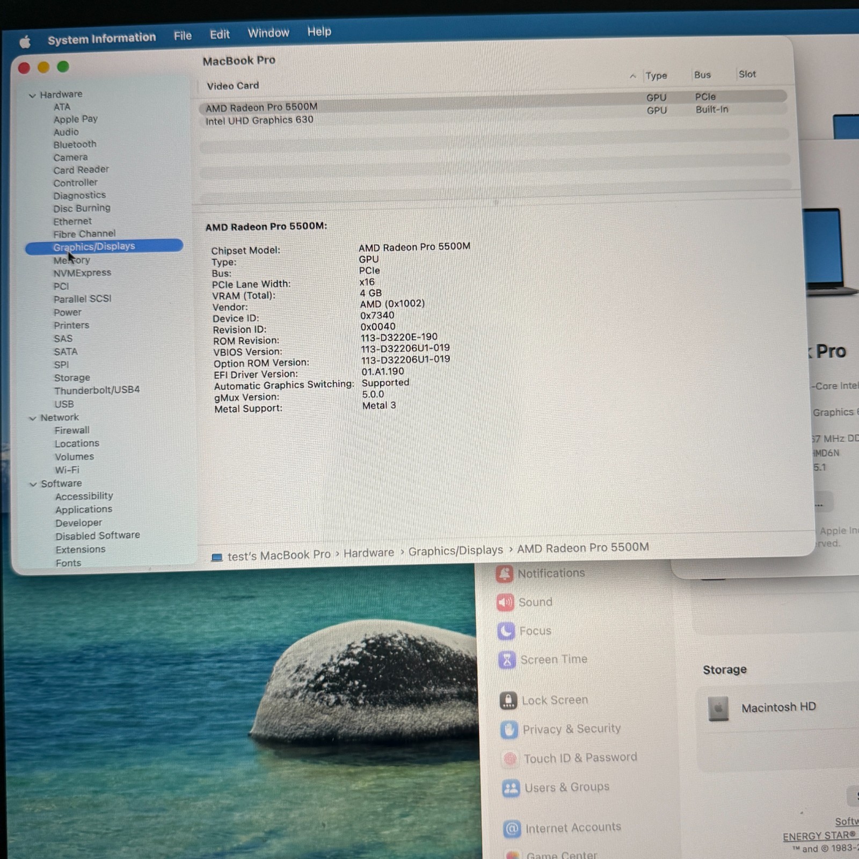The height and width of the screenshot is (859, 859).
Task: Open Focus icon in System Settings
Action: coord(506,631)
